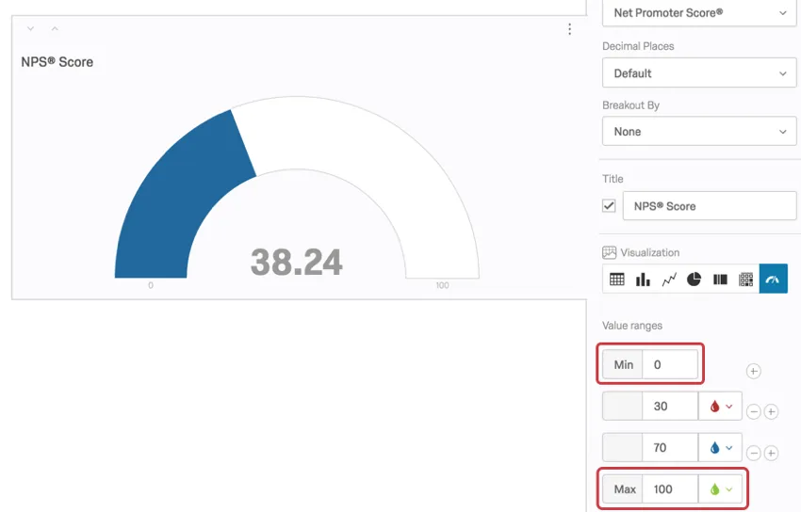This screenshot has height=512, width=801.
Task: Remove the value range set to 30
Action: pyautogui.click(x=754, y=411)
